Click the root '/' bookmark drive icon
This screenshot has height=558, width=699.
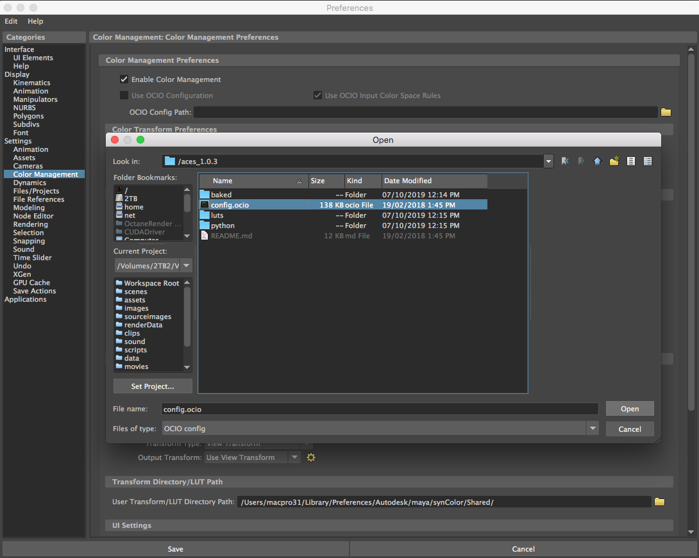click(119, 190)
